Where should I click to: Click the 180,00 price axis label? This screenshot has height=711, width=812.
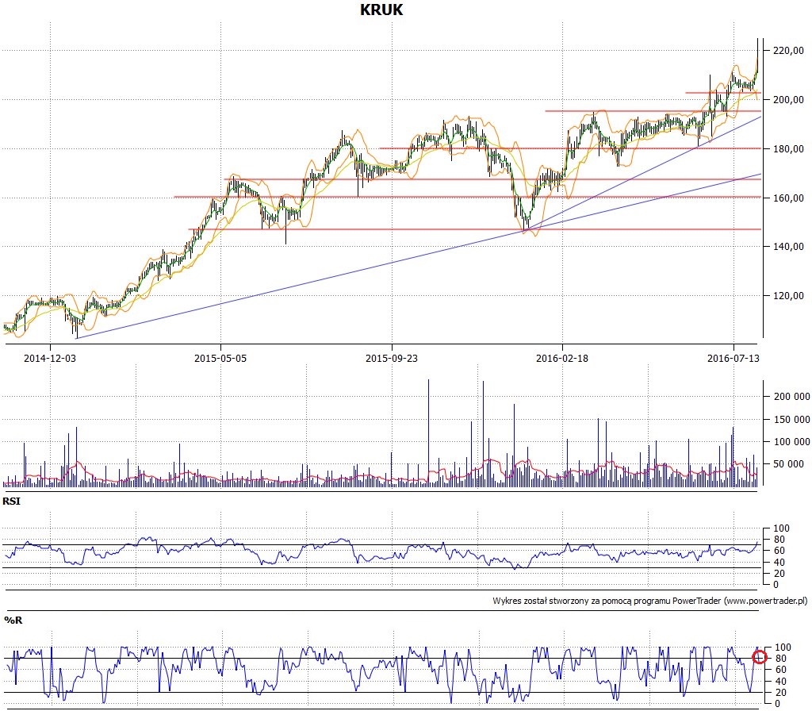(788, 148)
